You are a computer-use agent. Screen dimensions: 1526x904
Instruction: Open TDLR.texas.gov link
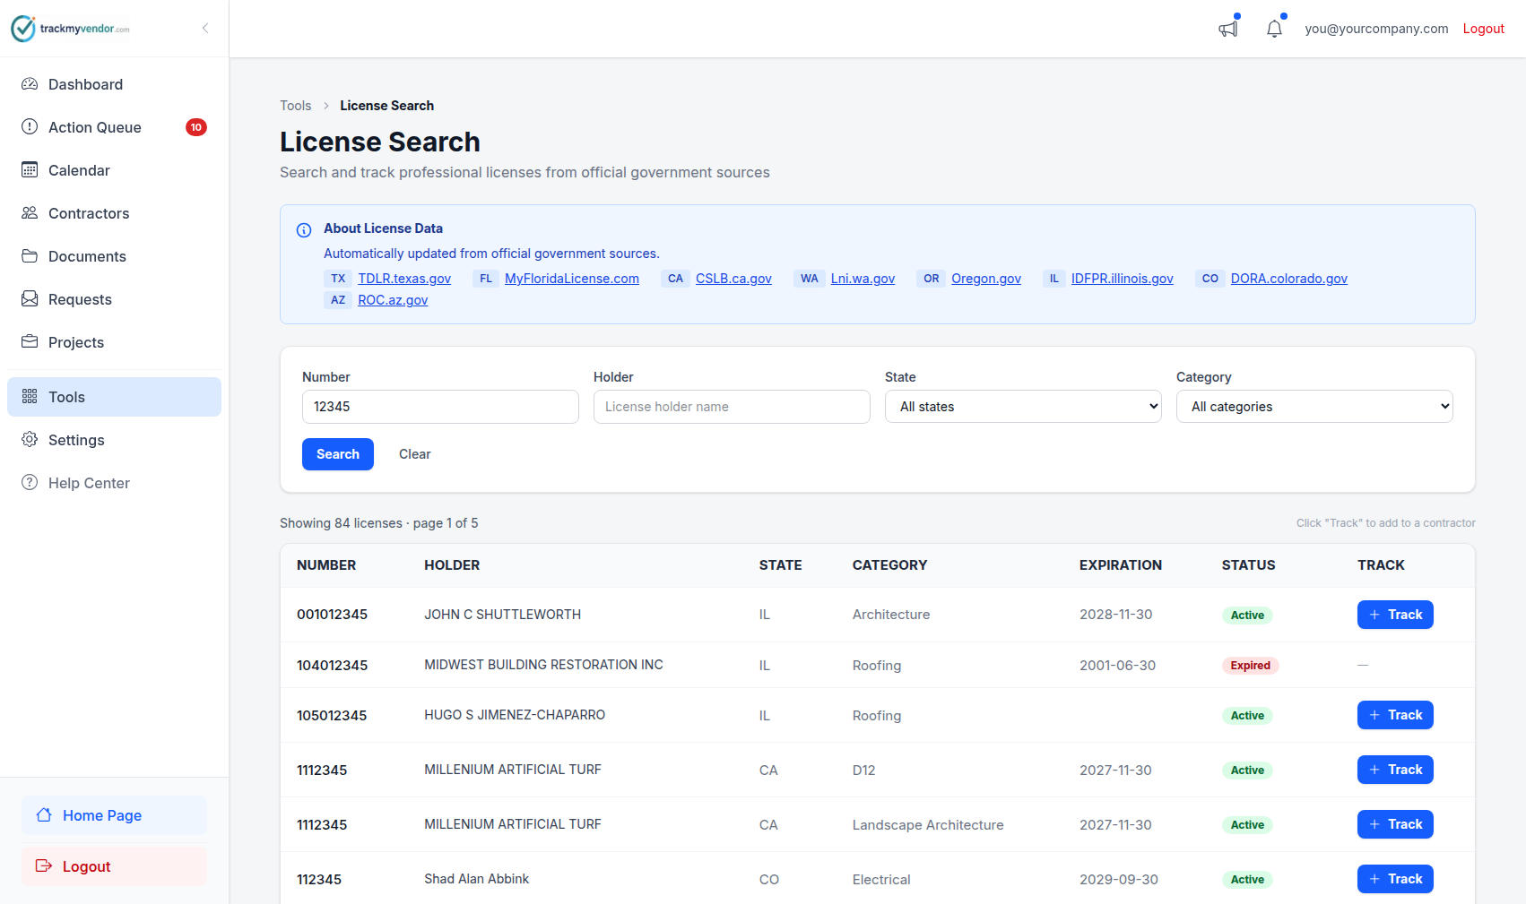pyautogui.click(x=404, y=279)
